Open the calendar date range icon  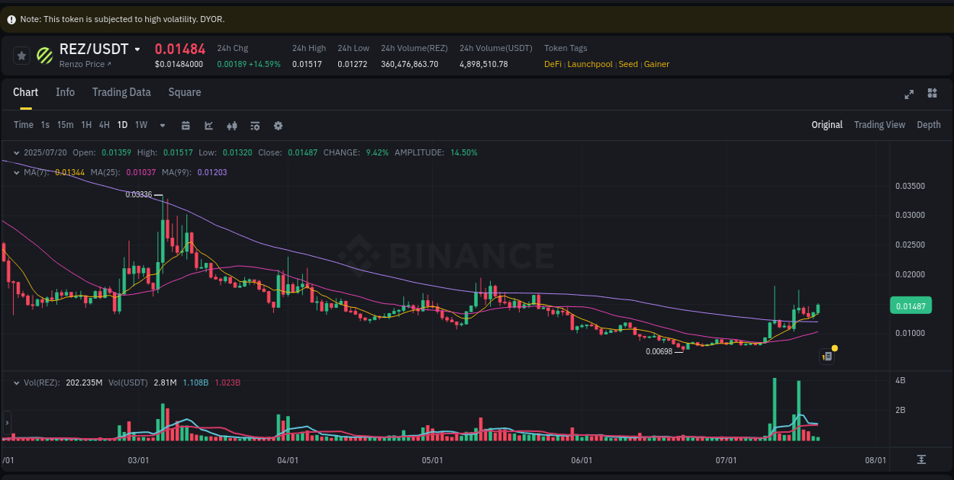click(x=185, y=124)
